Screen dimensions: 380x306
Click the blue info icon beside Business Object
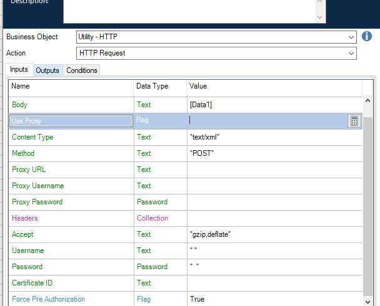[367, 37]
